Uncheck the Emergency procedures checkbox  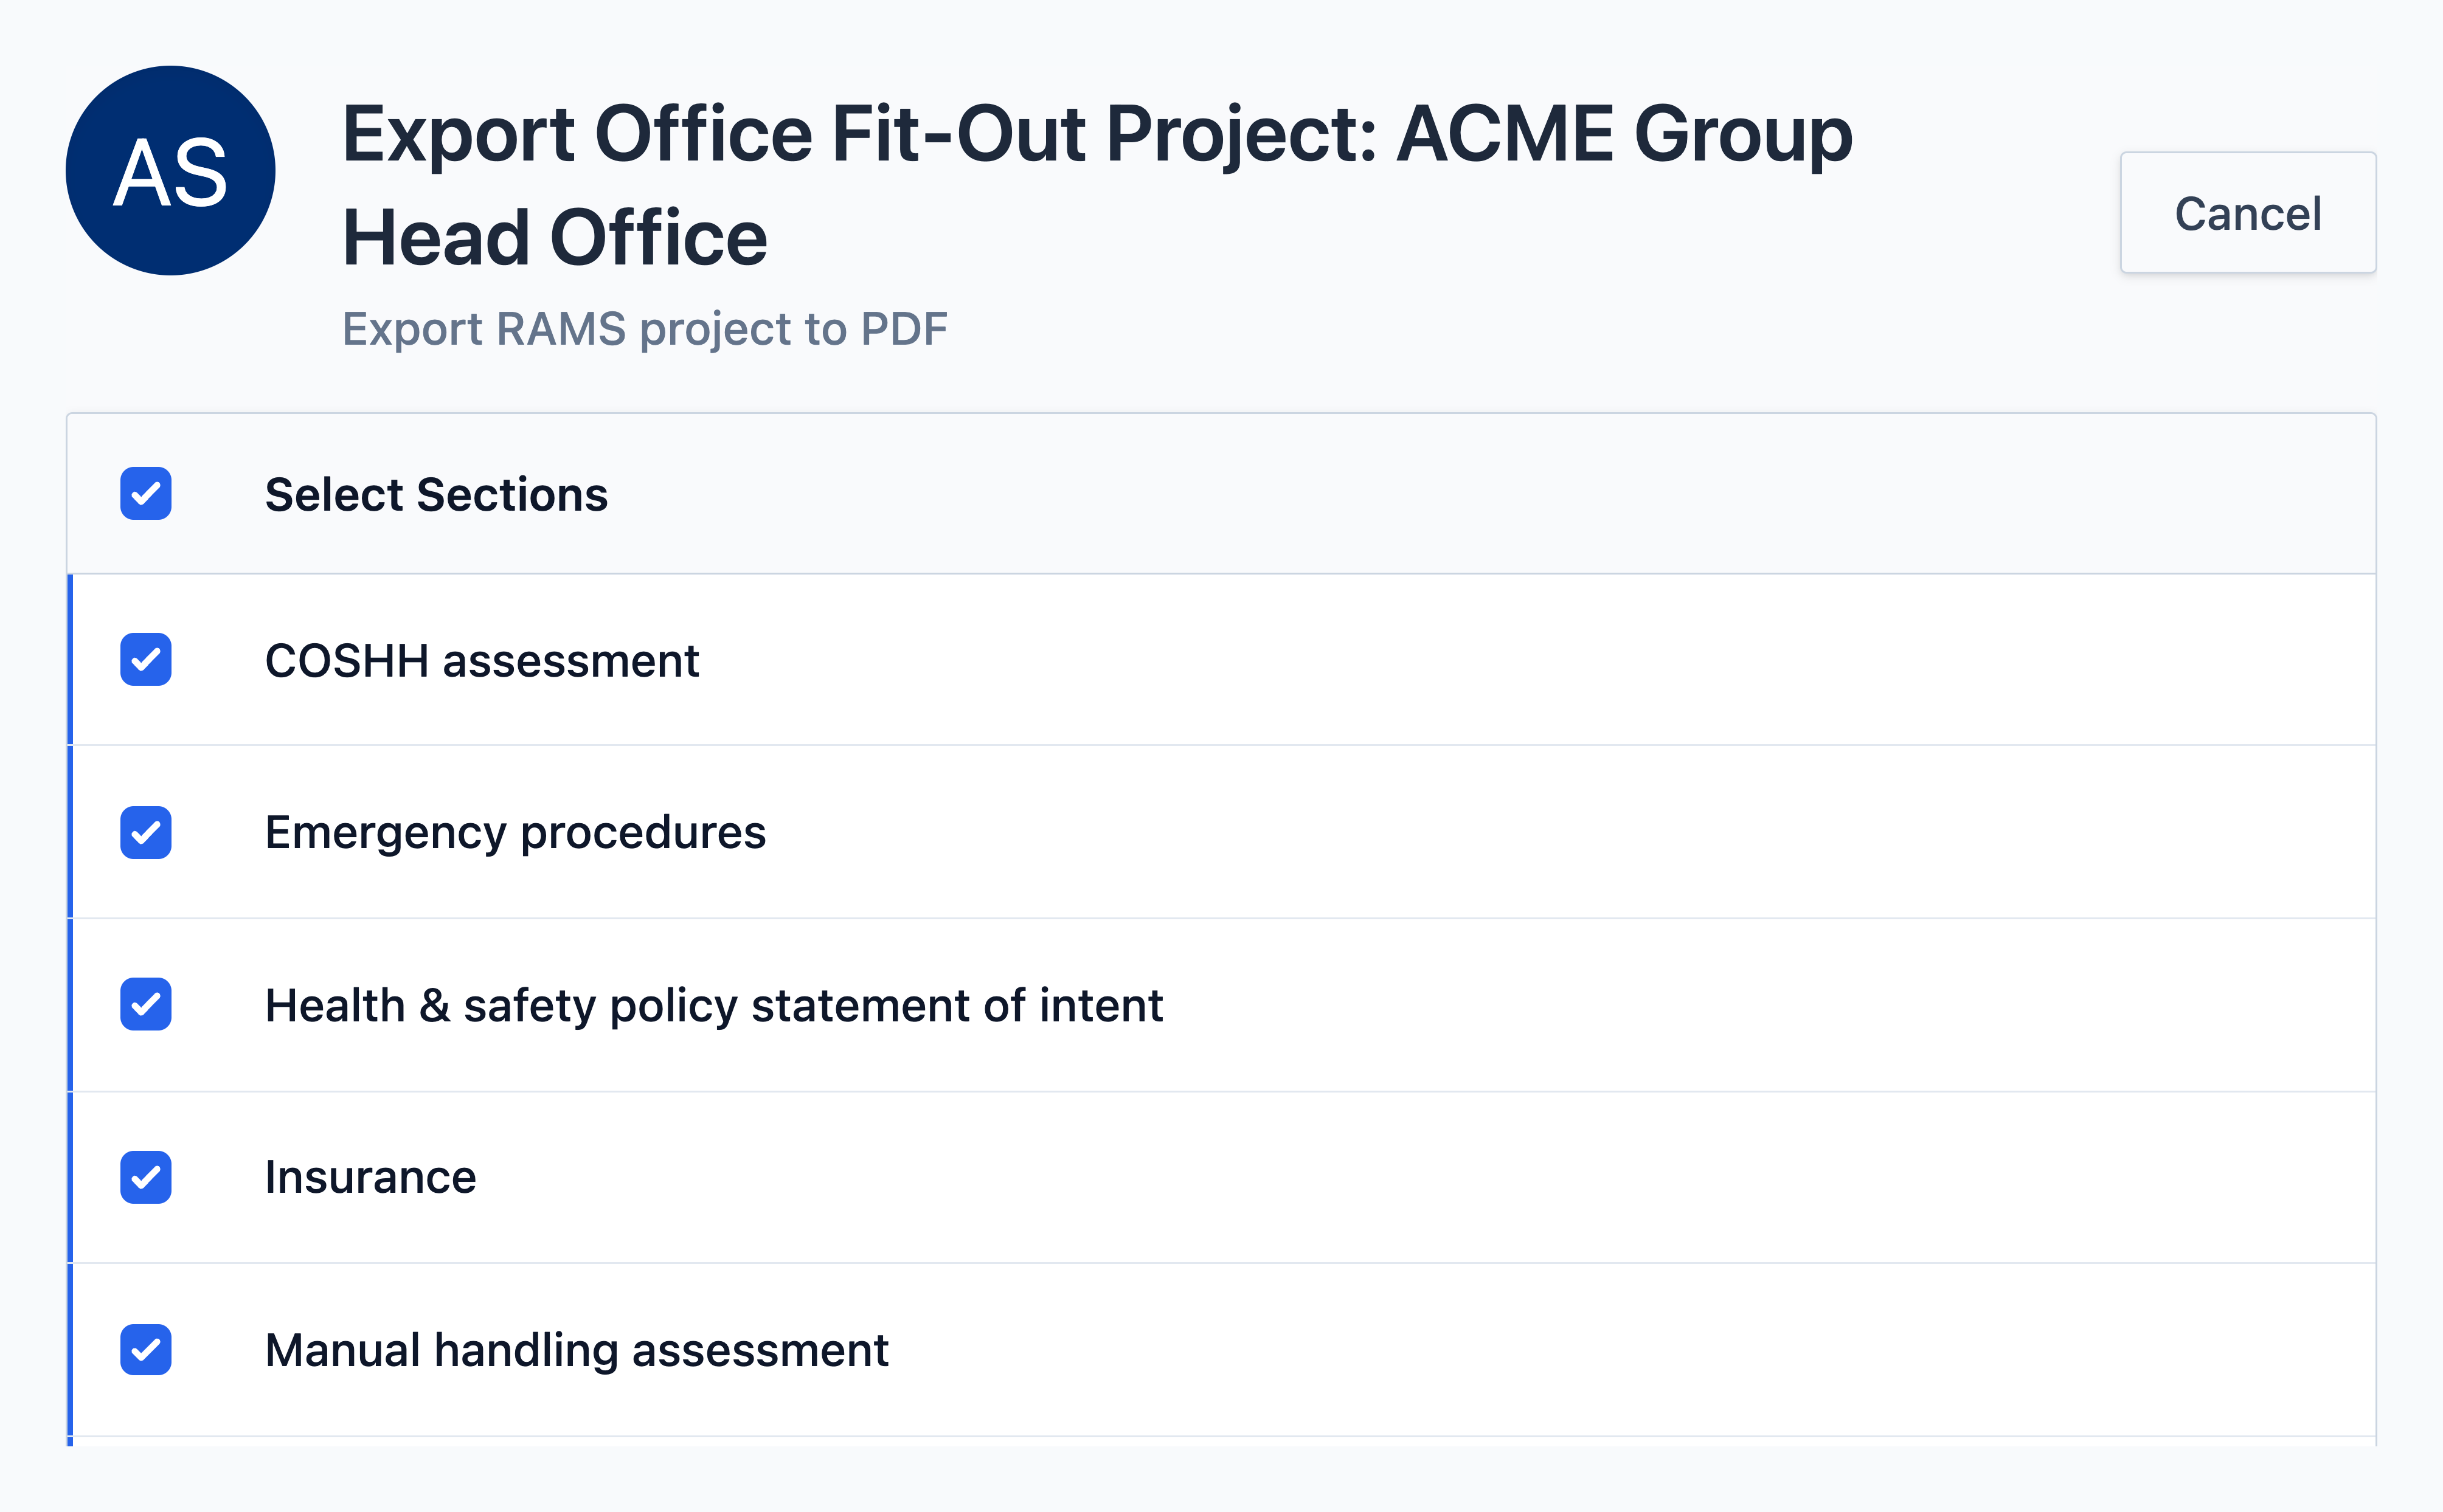point(146,832)
